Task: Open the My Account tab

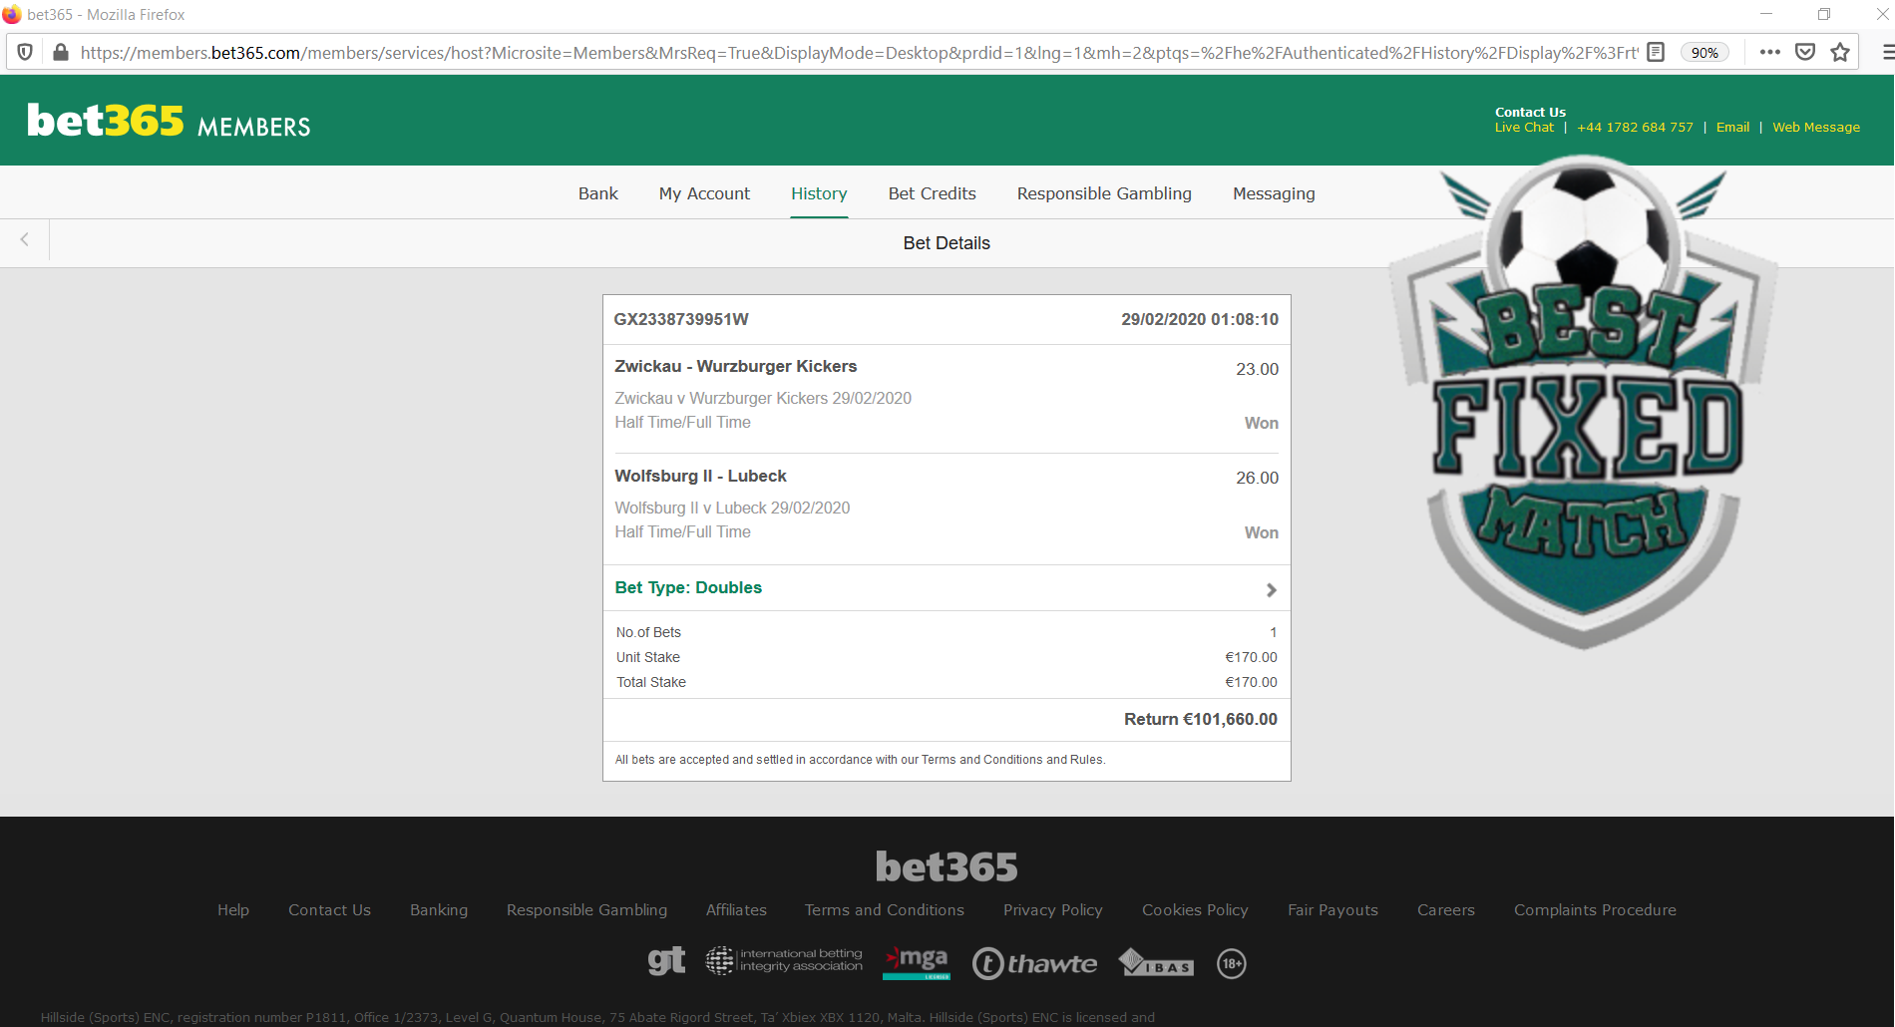Action: pyautogui.click(x=704, y=193)
